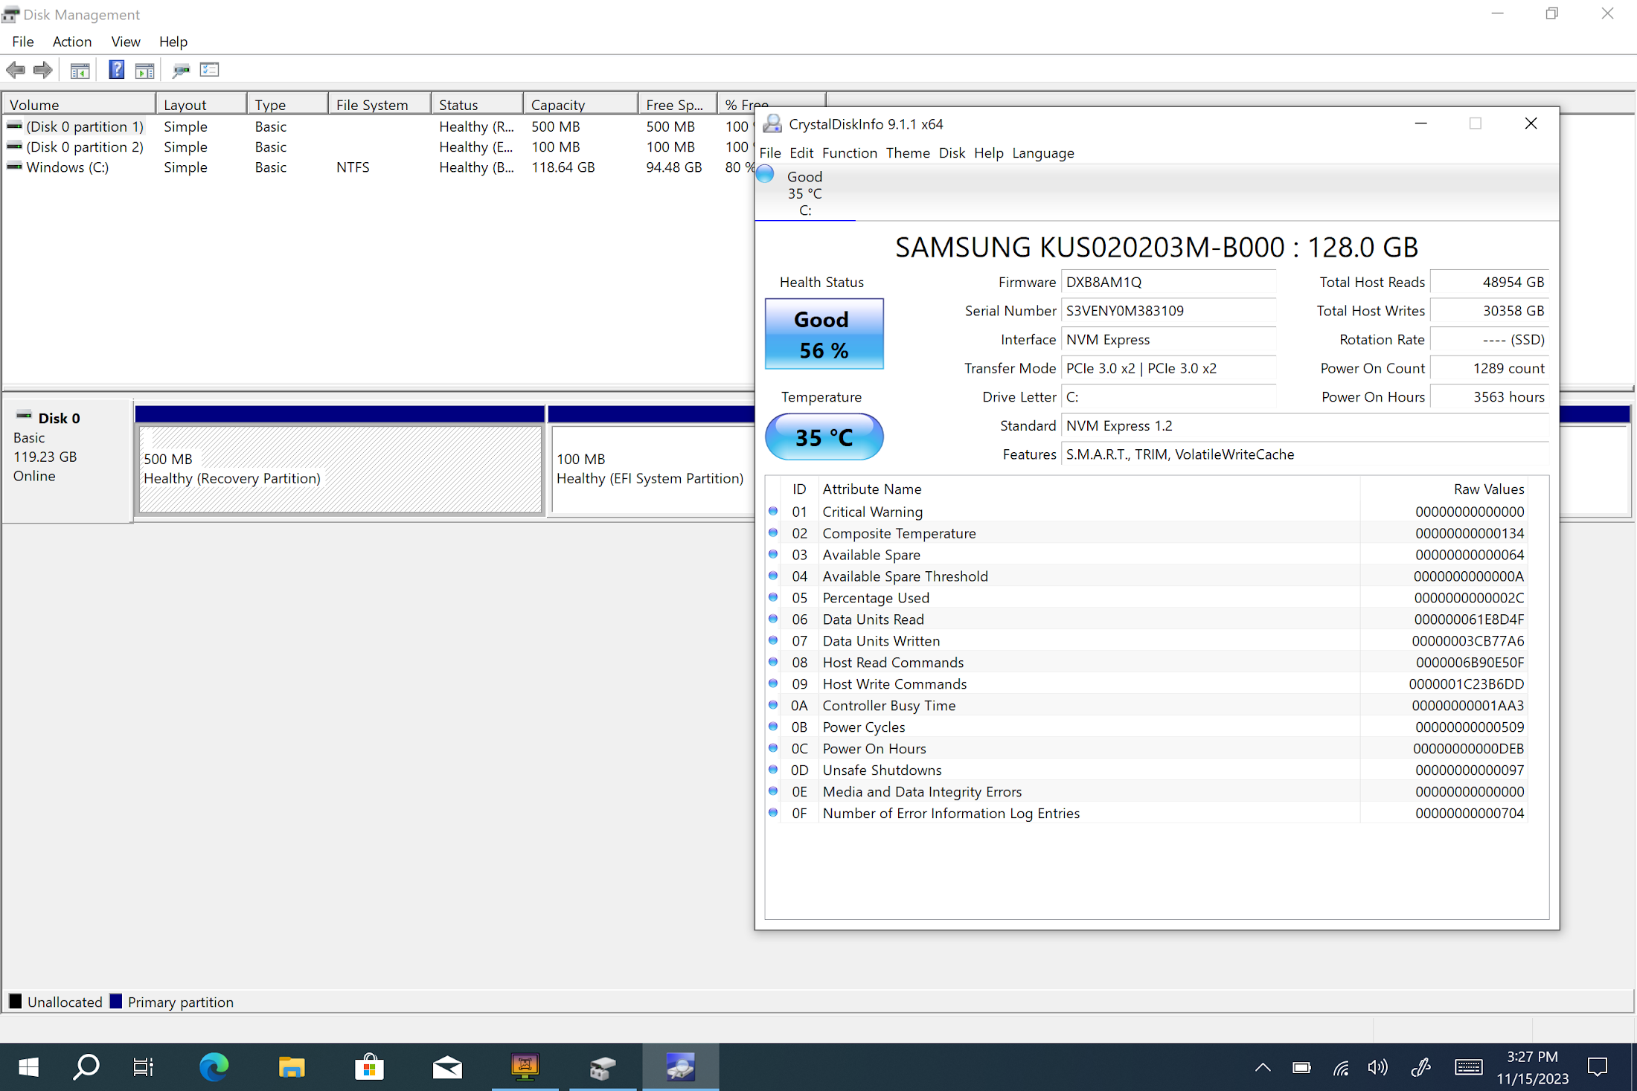Viewport: 1637px width, 1091px height.
Task: Show hidden tray icons chevron
Action: coord(1263,1068)
